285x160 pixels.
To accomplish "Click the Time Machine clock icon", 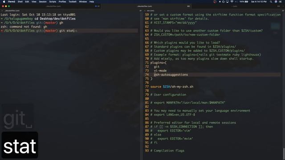I will pyautogui.click(x=223, y=2).
